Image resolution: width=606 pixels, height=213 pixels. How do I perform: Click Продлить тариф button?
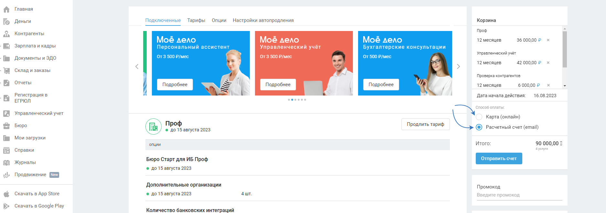(x=425, y=124)
